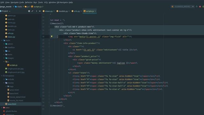Click the {{ tagline }} text in the code

coord(121,63)
